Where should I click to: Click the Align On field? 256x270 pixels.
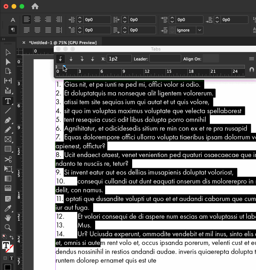[211, 59]
